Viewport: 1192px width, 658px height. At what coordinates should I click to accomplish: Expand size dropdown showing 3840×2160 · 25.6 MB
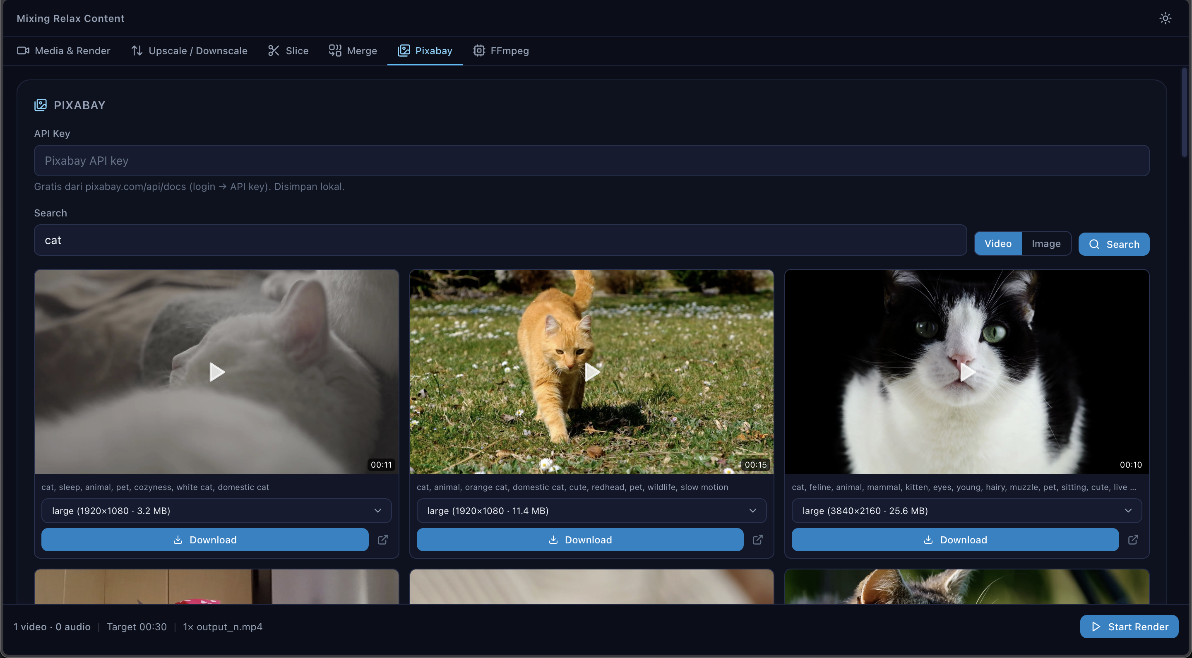(967, 510)
